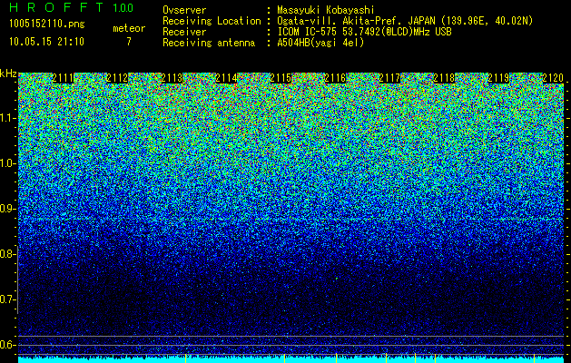Click the 1.1 frequency axis label

tap(8, 118)
